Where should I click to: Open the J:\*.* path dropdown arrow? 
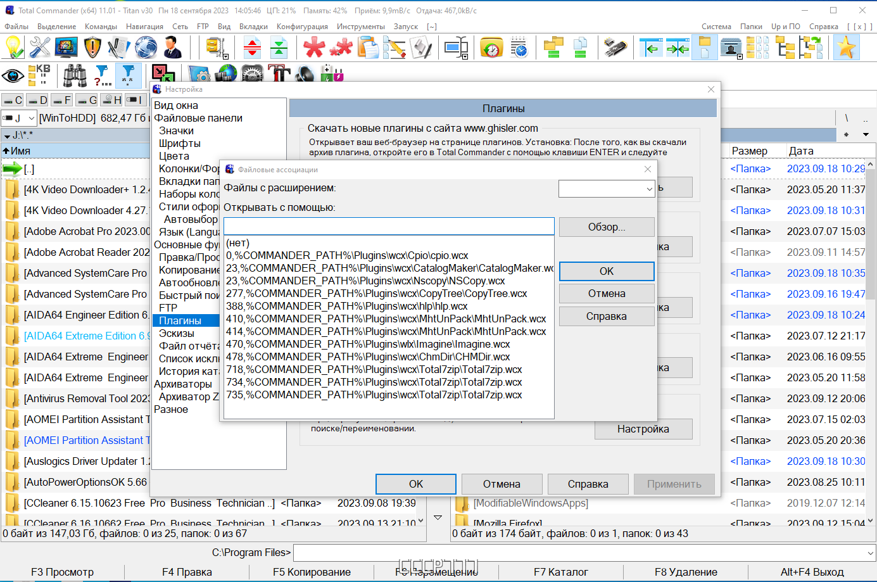[6, 136]
